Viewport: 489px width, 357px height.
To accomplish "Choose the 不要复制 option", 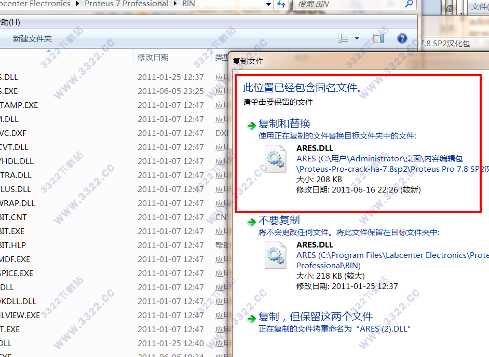I will (x=279, y=221).
